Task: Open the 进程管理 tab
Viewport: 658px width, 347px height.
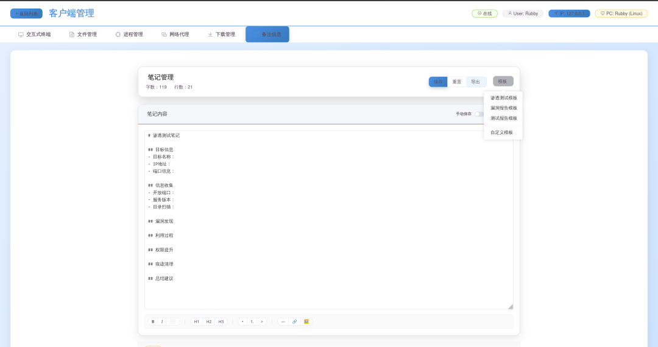Action: click(129, 34)
